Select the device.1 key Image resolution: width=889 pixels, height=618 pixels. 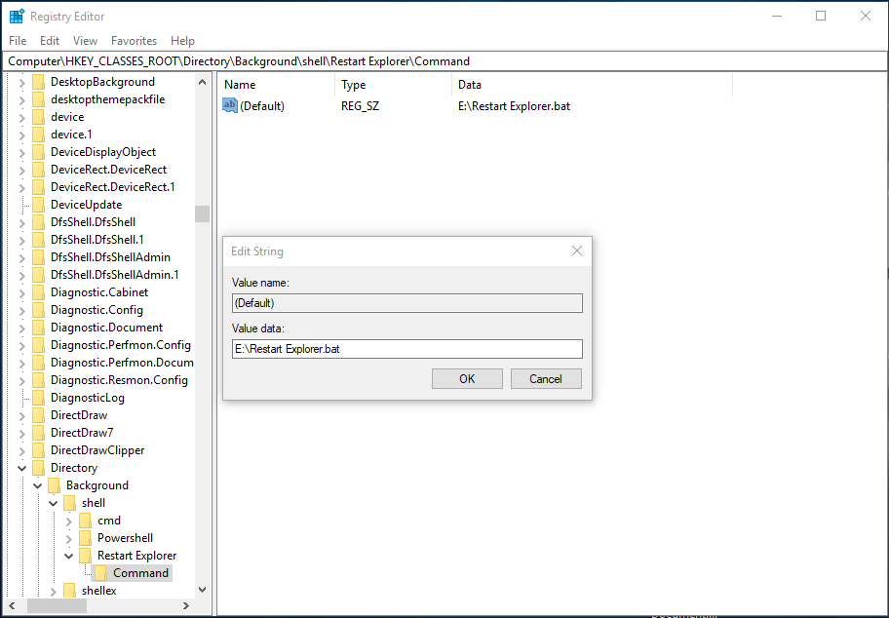coord(71,135)
